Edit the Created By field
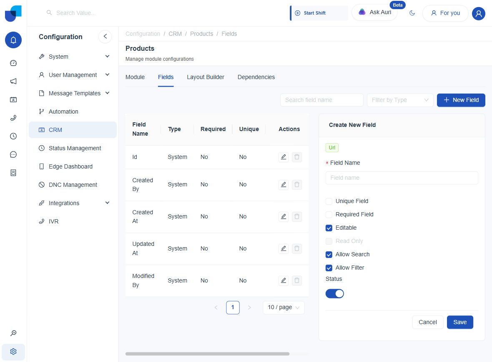 pos(284,184)
